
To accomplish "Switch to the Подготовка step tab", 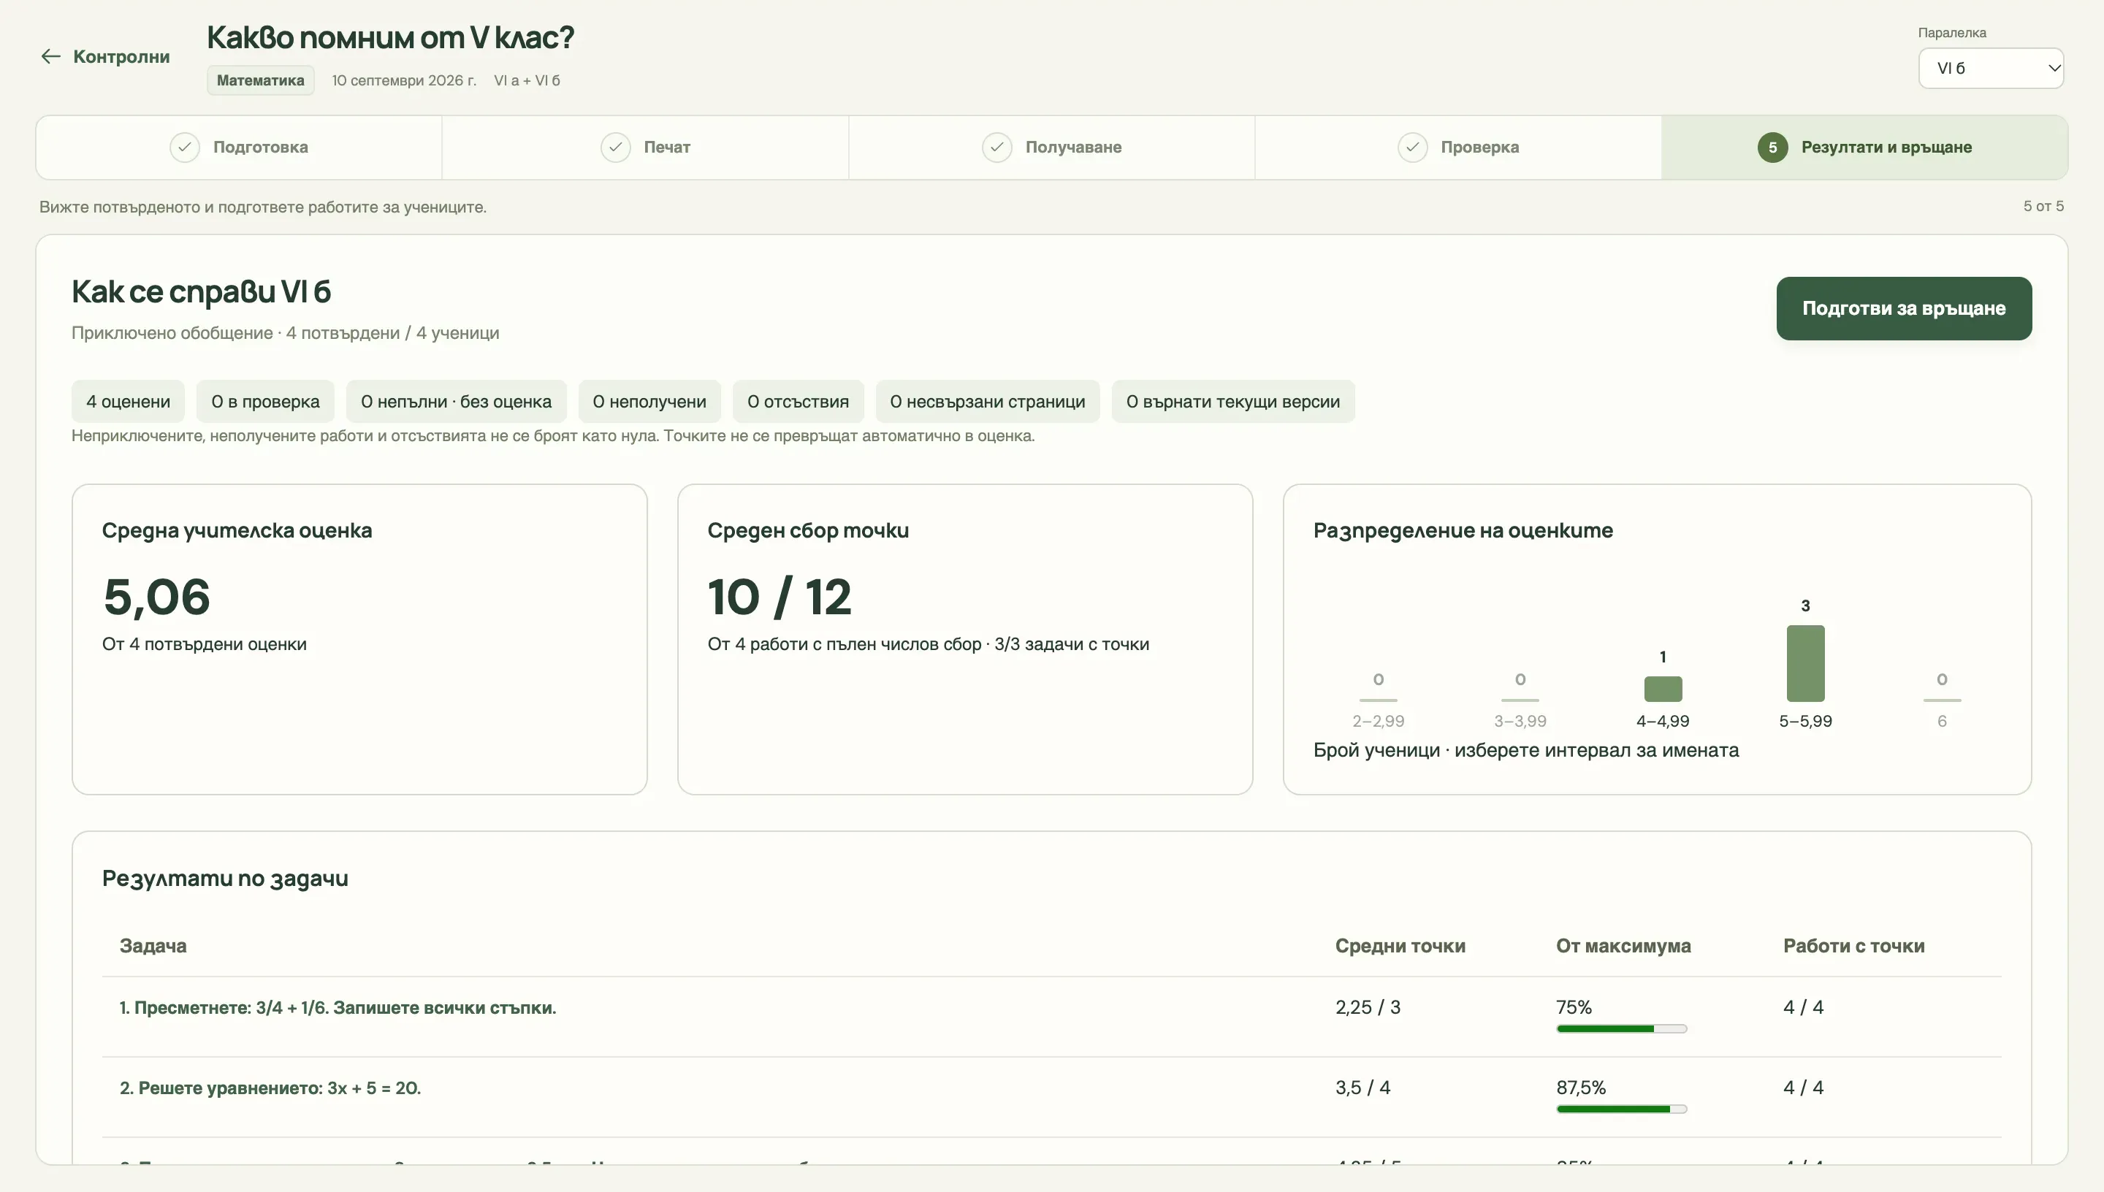I will pos(239,148).
